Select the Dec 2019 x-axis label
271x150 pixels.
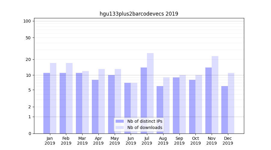[228, 141]
